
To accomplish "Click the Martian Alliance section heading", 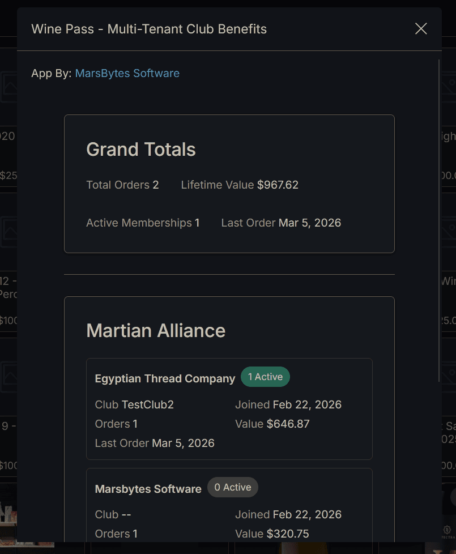I will pos(156,330).
